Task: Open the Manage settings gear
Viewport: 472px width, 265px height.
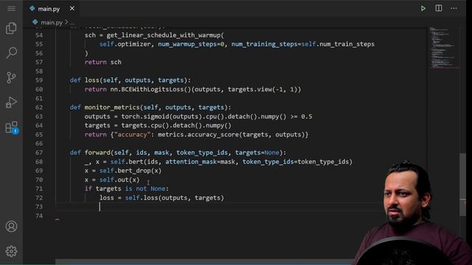Action: pyautogui.click(x=12, y=251)
